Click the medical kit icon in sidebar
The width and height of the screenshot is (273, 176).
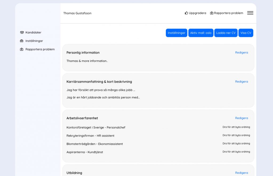tap(22, 49)
